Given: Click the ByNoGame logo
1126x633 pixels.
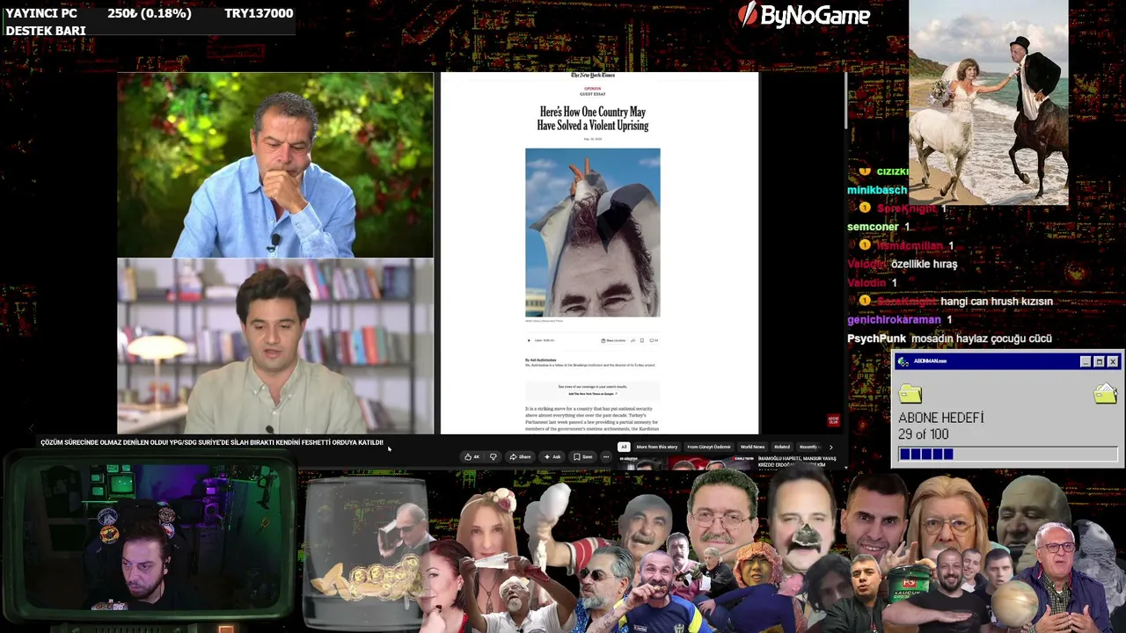Looking at the screenshot, I should pyautogui.click(x=804, y=15).
